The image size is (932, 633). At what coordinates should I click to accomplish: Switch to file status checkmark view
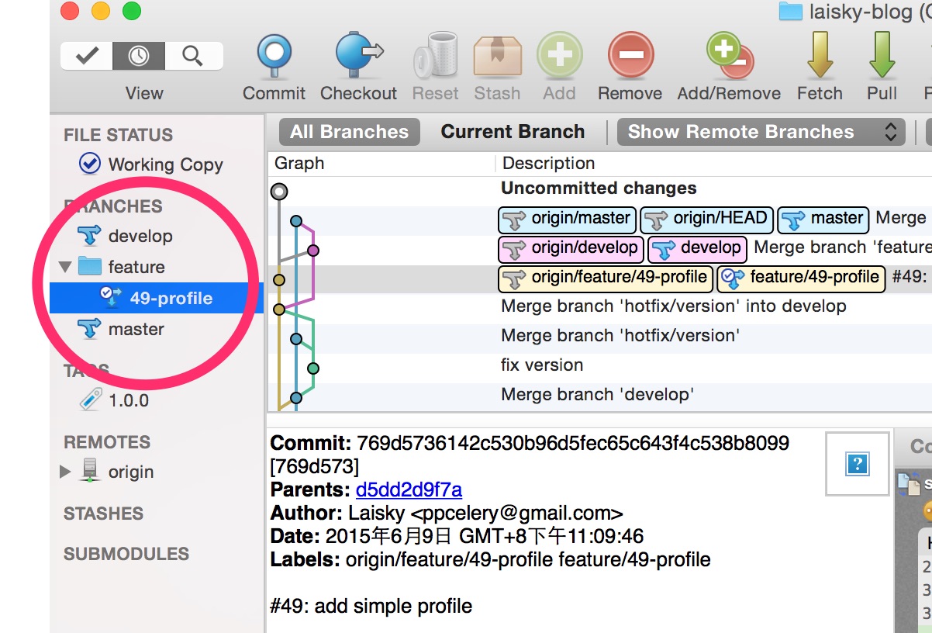(86, 56)
